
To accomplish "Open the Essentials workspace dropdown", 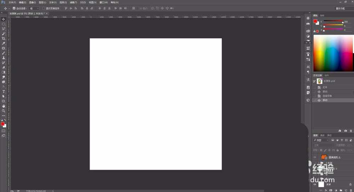I will point(344,8).
